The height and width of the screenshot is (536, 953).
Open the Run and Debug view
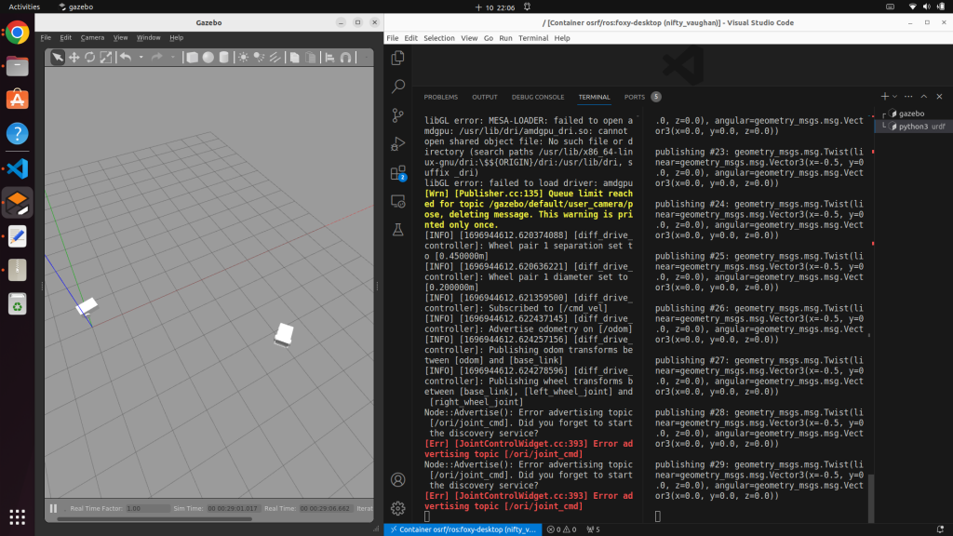point(398,144)
